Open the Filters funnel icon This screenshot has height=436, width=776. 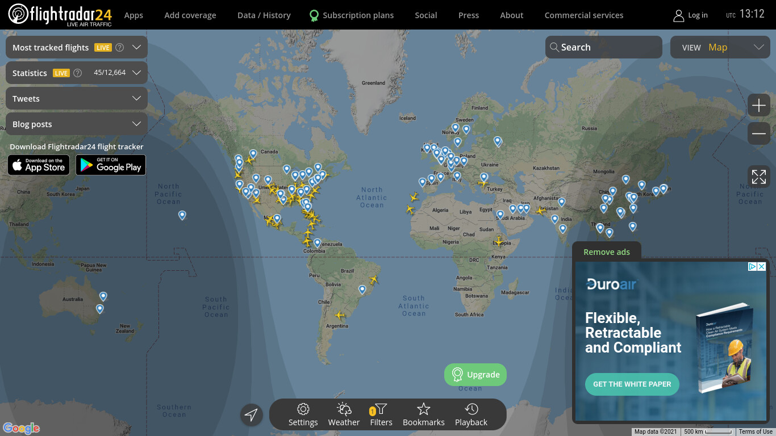[381, 409]
